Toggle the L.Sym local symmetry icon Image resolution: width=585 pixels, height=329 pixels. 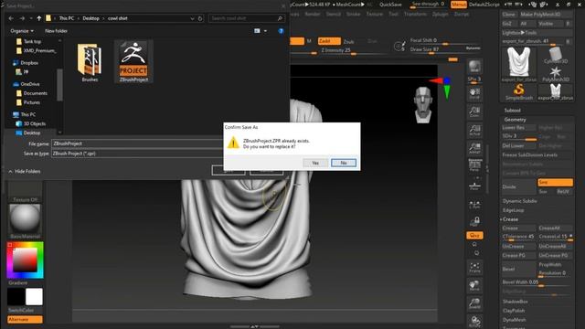point(474,205)
